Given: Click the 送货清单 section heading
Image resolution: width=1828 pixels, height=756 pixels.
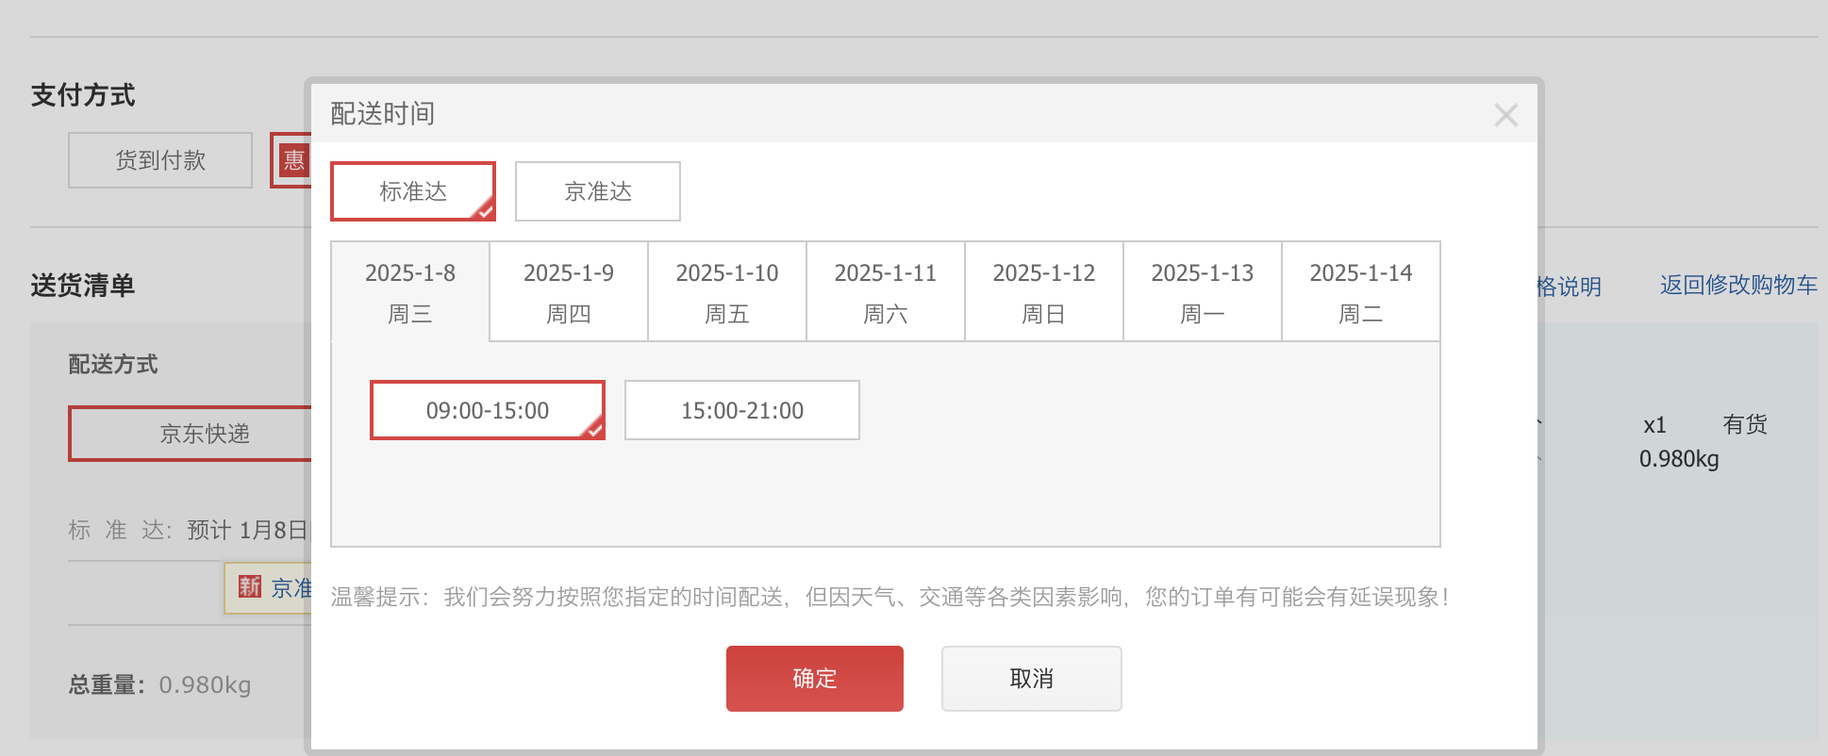Looking at the screenshot, I should click(x=83, y=286).
